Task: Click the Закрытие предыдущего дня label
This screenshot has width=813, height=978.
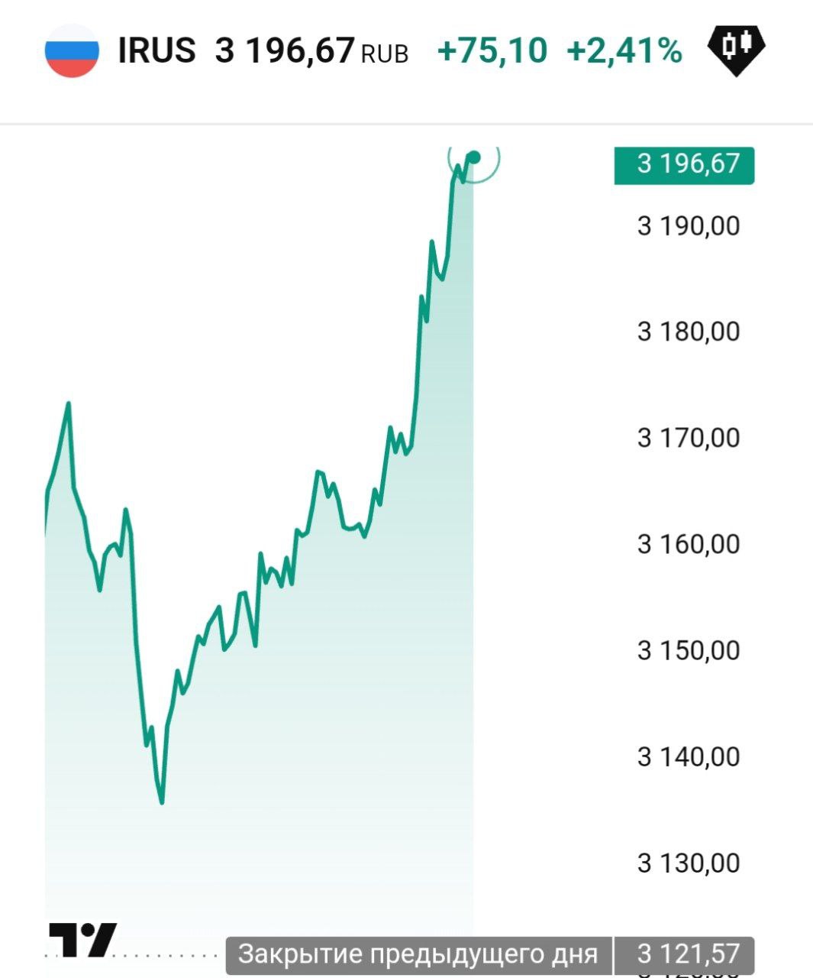Action: coord(418,954)
